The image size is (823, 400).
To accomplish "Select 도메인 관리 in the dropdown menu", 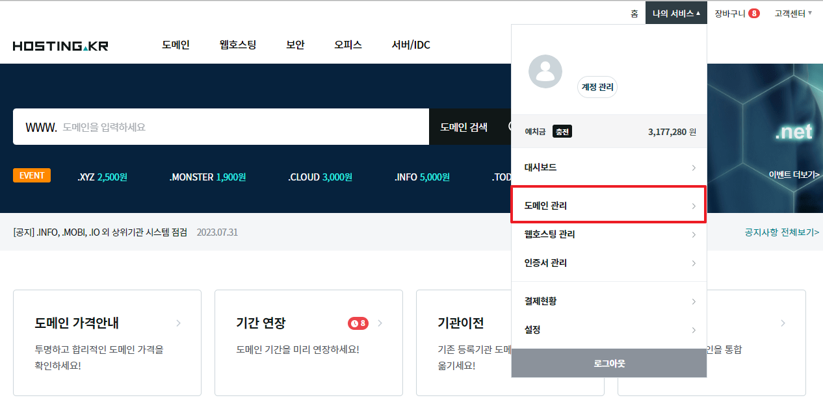I will [608, 206].
